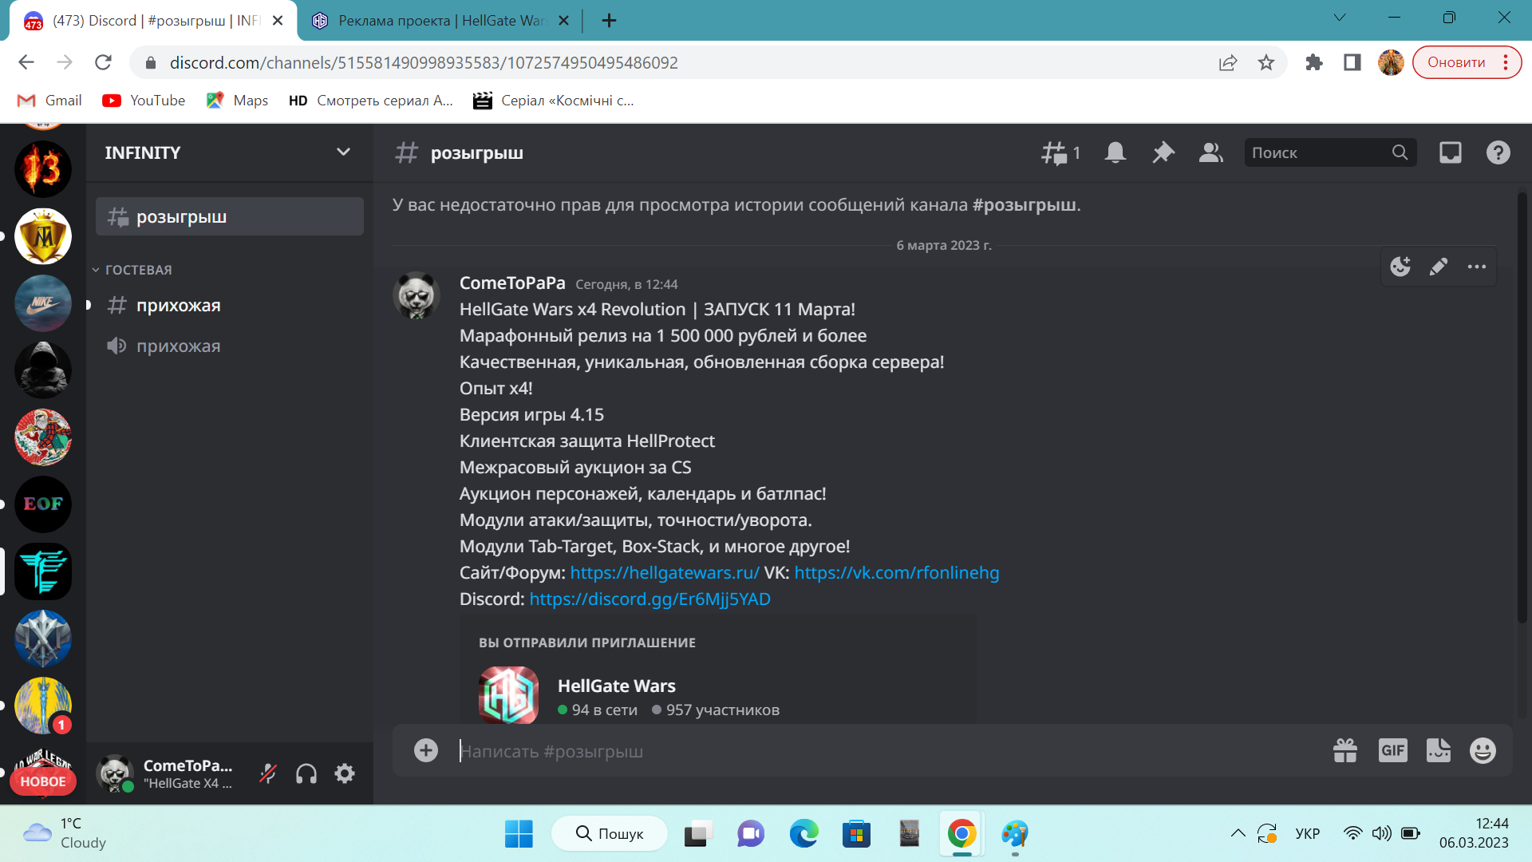Image resolution: width=1532 pixels, height=862 pixels.
Task: Click ComeToPaPa username in message
Action: [512, 283]
